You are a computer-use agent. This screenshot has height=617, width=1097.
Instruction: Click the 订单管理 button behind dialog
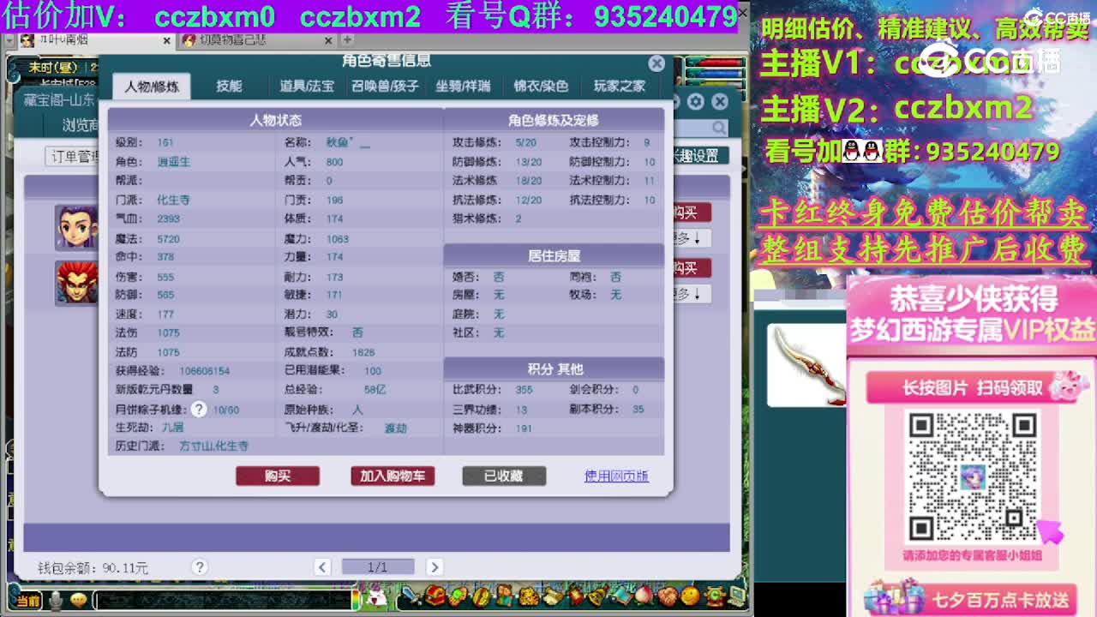73,156
